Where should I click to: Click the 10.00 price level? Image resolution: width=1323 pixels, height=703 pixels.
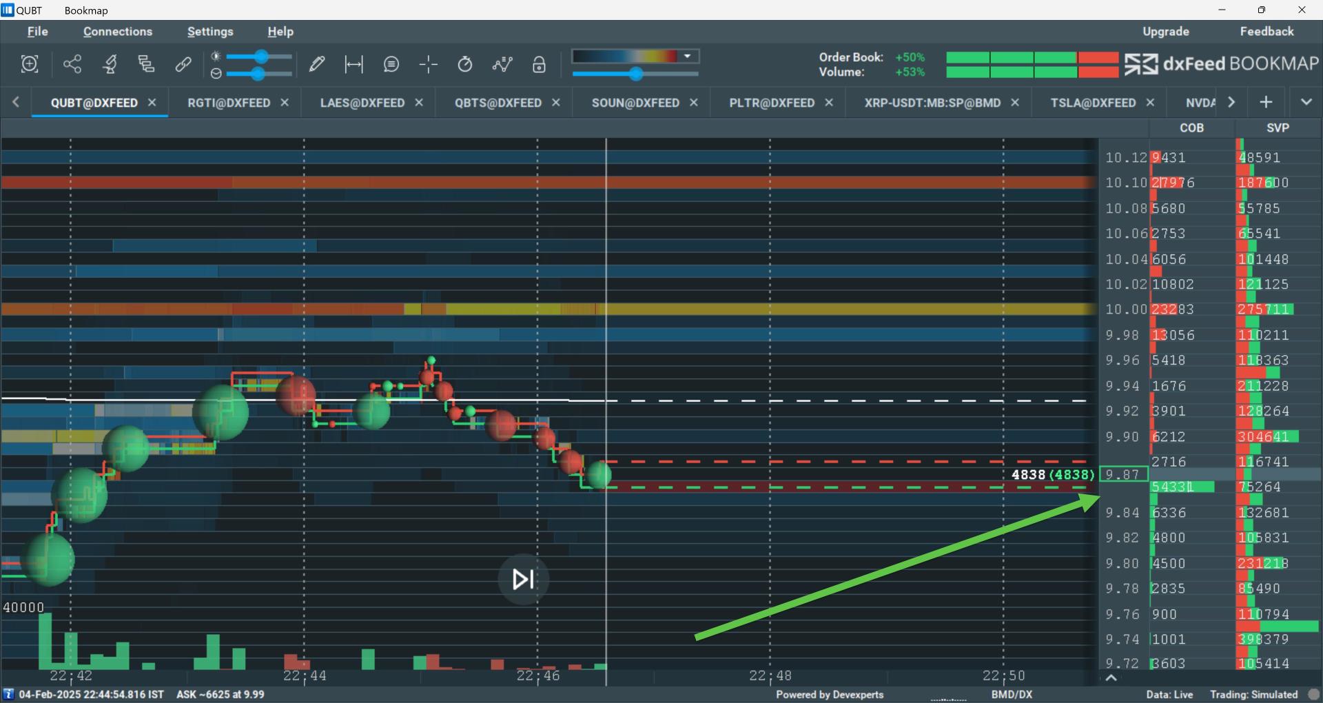pyautogui.click(x=1126, y=309)
